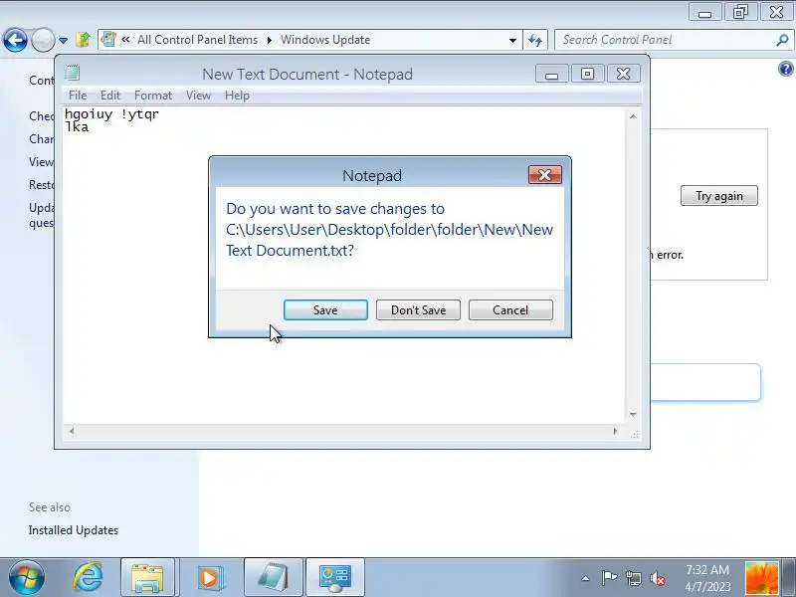Place cursor after text 'lka'

(90, 127)
